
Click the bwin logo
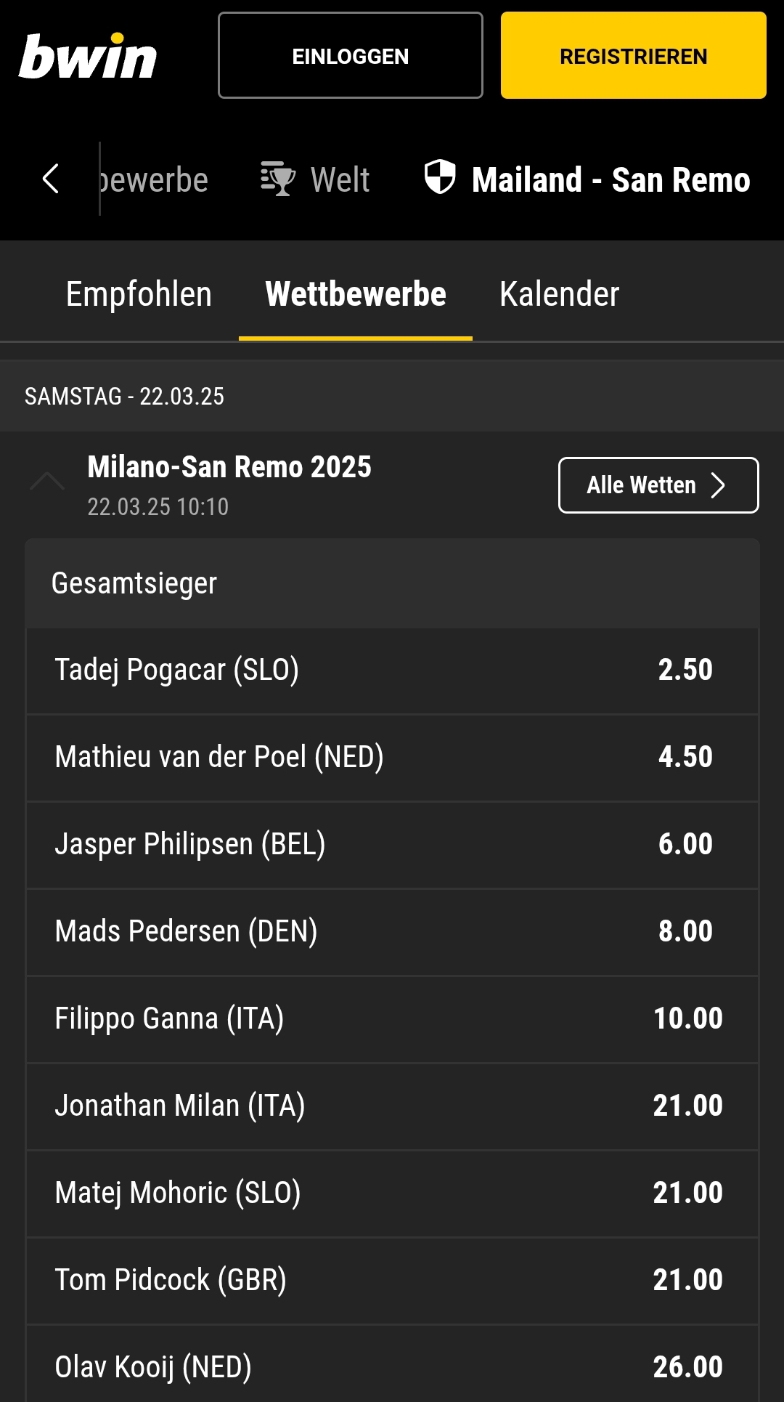click(88, 57)
